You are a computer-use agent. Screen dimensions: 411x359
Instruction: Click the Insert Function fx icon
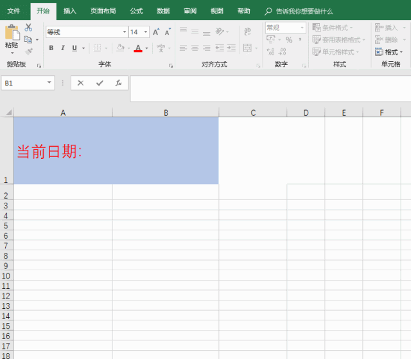coord(118,83)
